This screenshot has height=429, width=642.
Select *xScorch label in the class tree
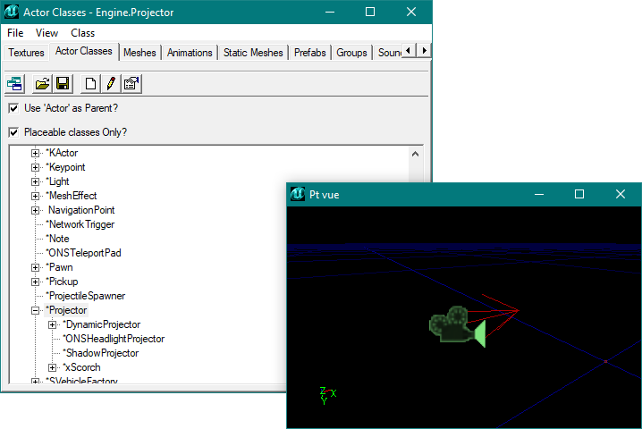click(81, 367)
